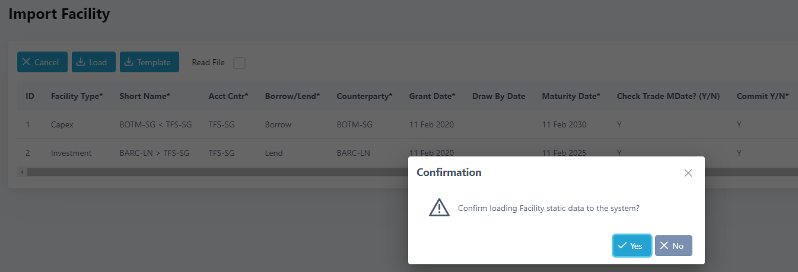
Task: Select the Investment facility row
Action: [71, 153]
